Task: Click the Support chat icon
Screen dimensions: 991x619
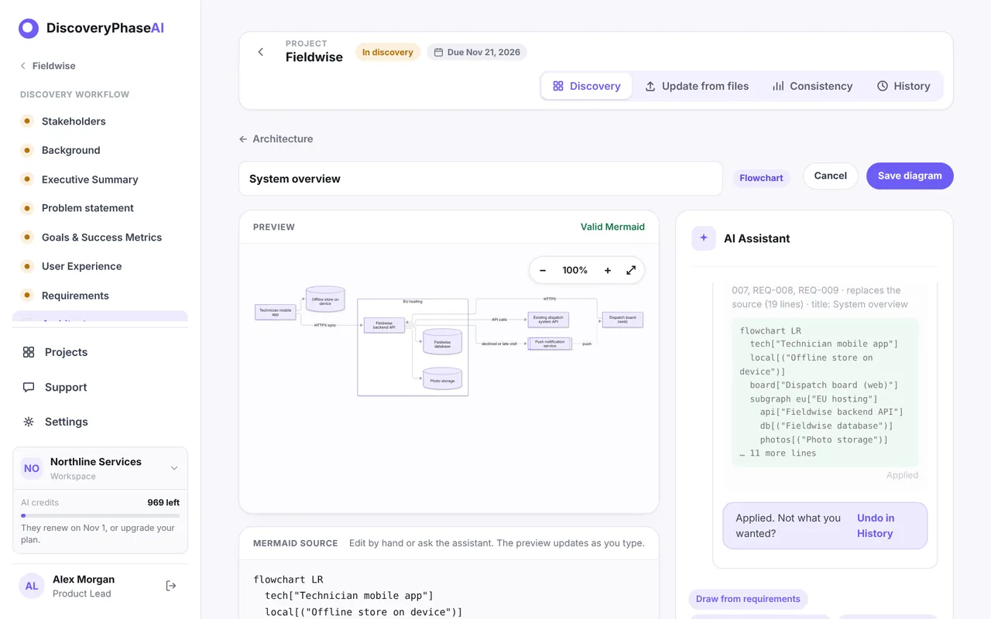Action: 29,387
